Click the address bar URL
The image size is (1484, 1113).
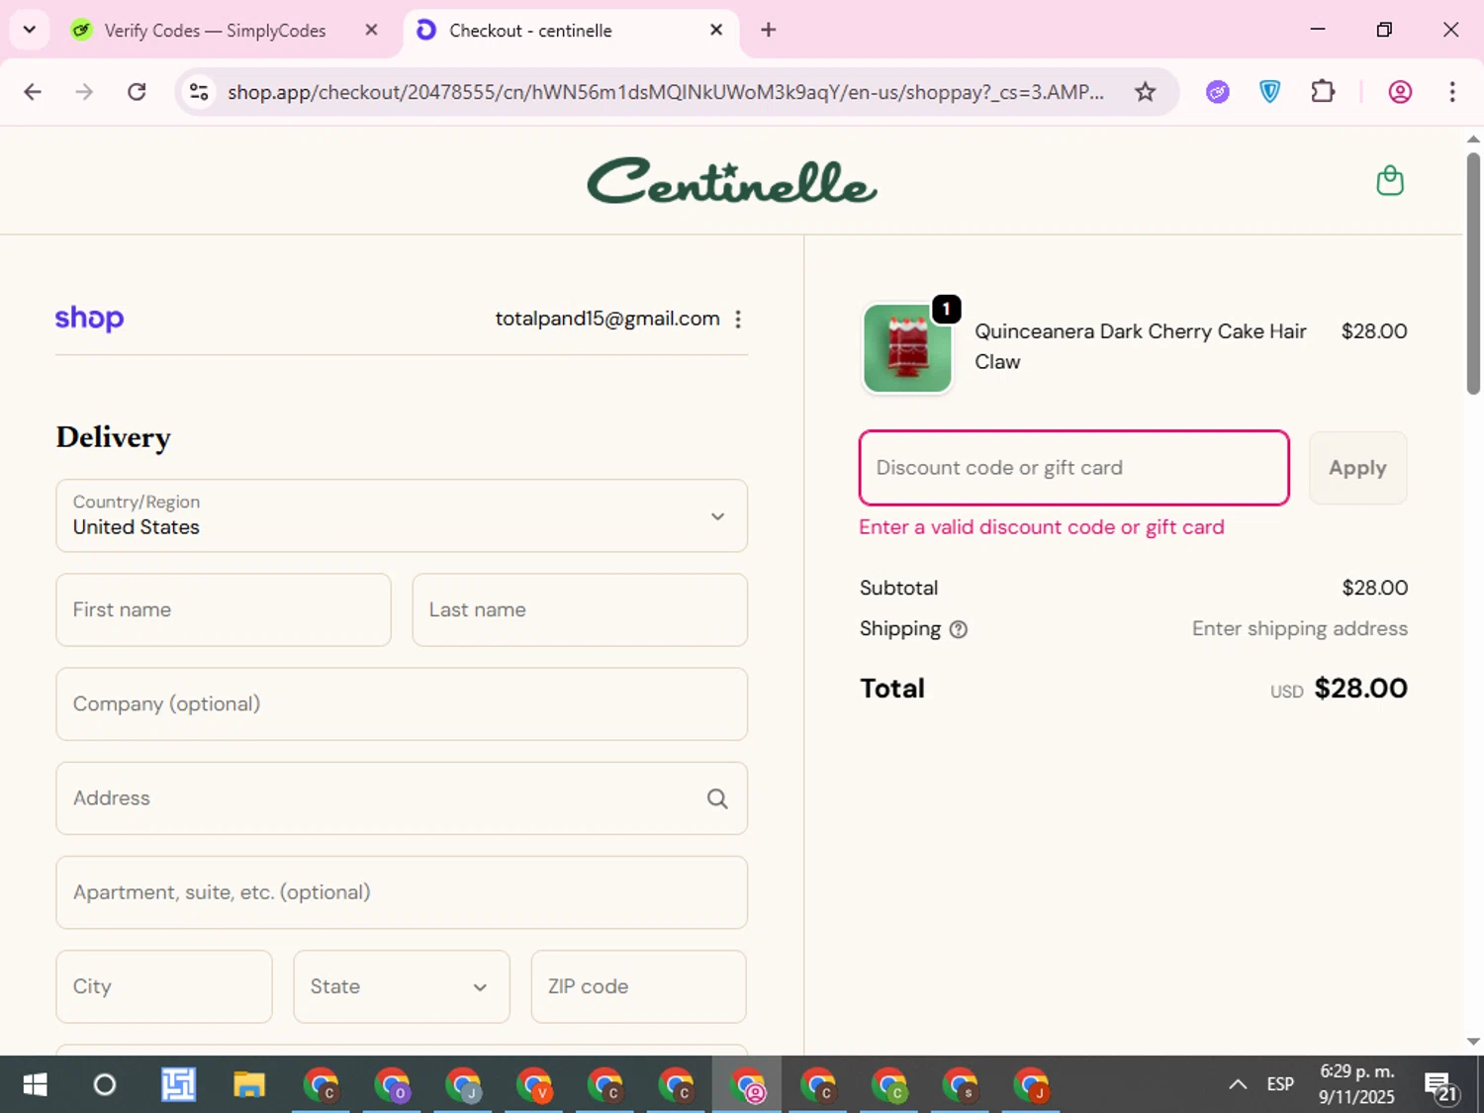(665, 92)
